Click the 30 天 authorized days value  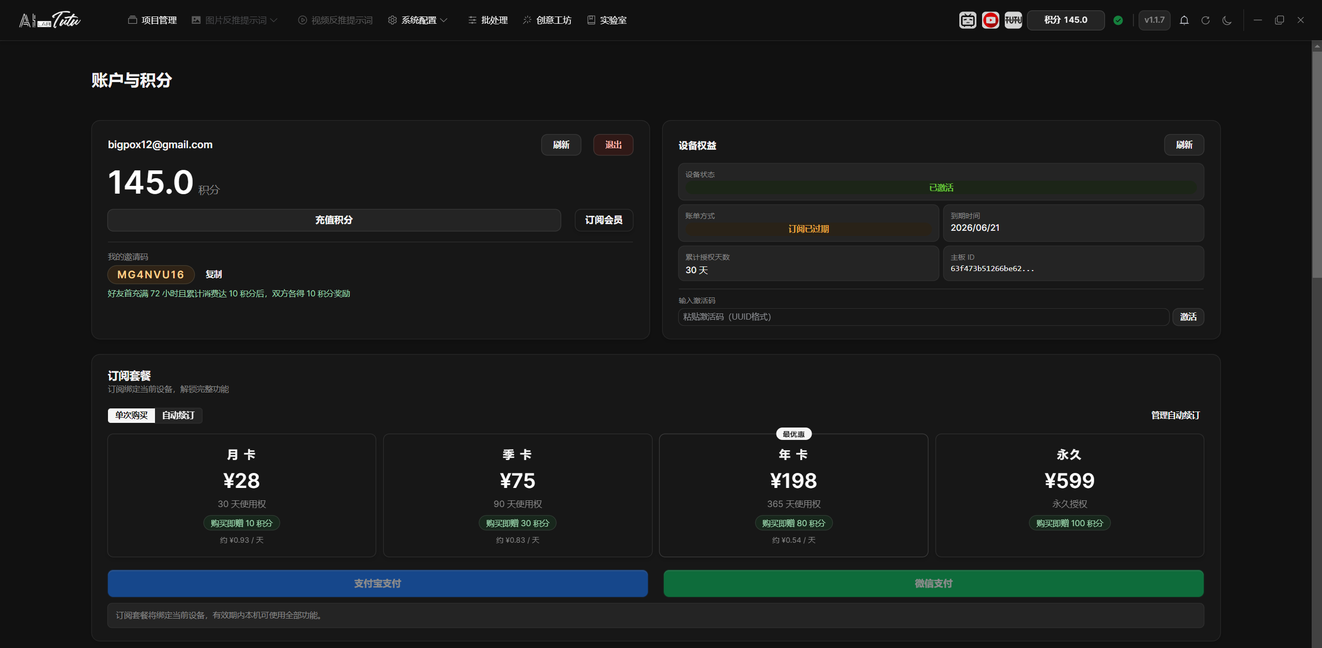coord(696,270)
